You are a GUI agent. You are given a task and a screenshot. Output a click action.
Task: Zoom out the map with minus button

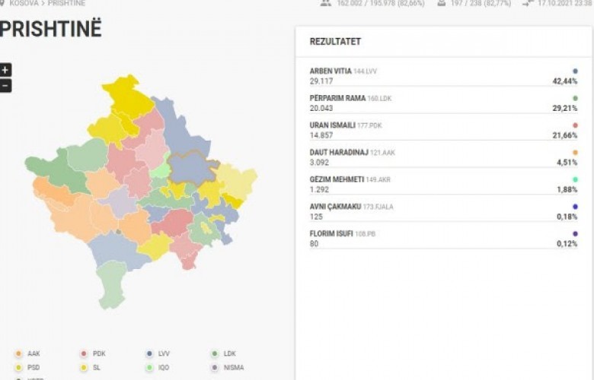(5, 86)
